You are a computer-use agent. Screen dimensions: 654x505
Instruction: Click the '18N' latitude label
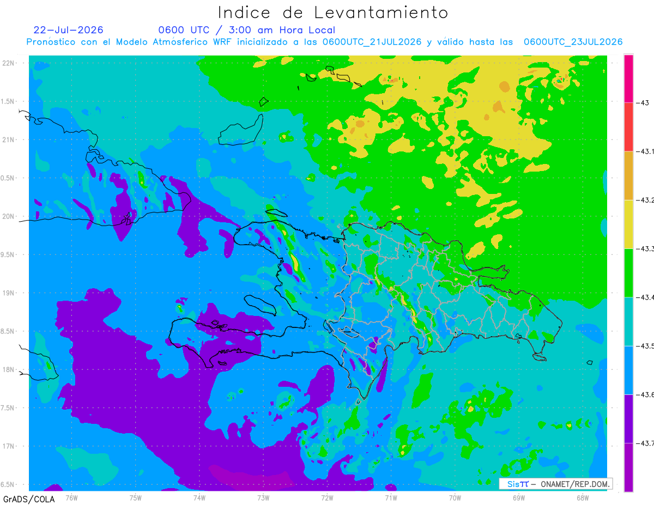[8, 369]
